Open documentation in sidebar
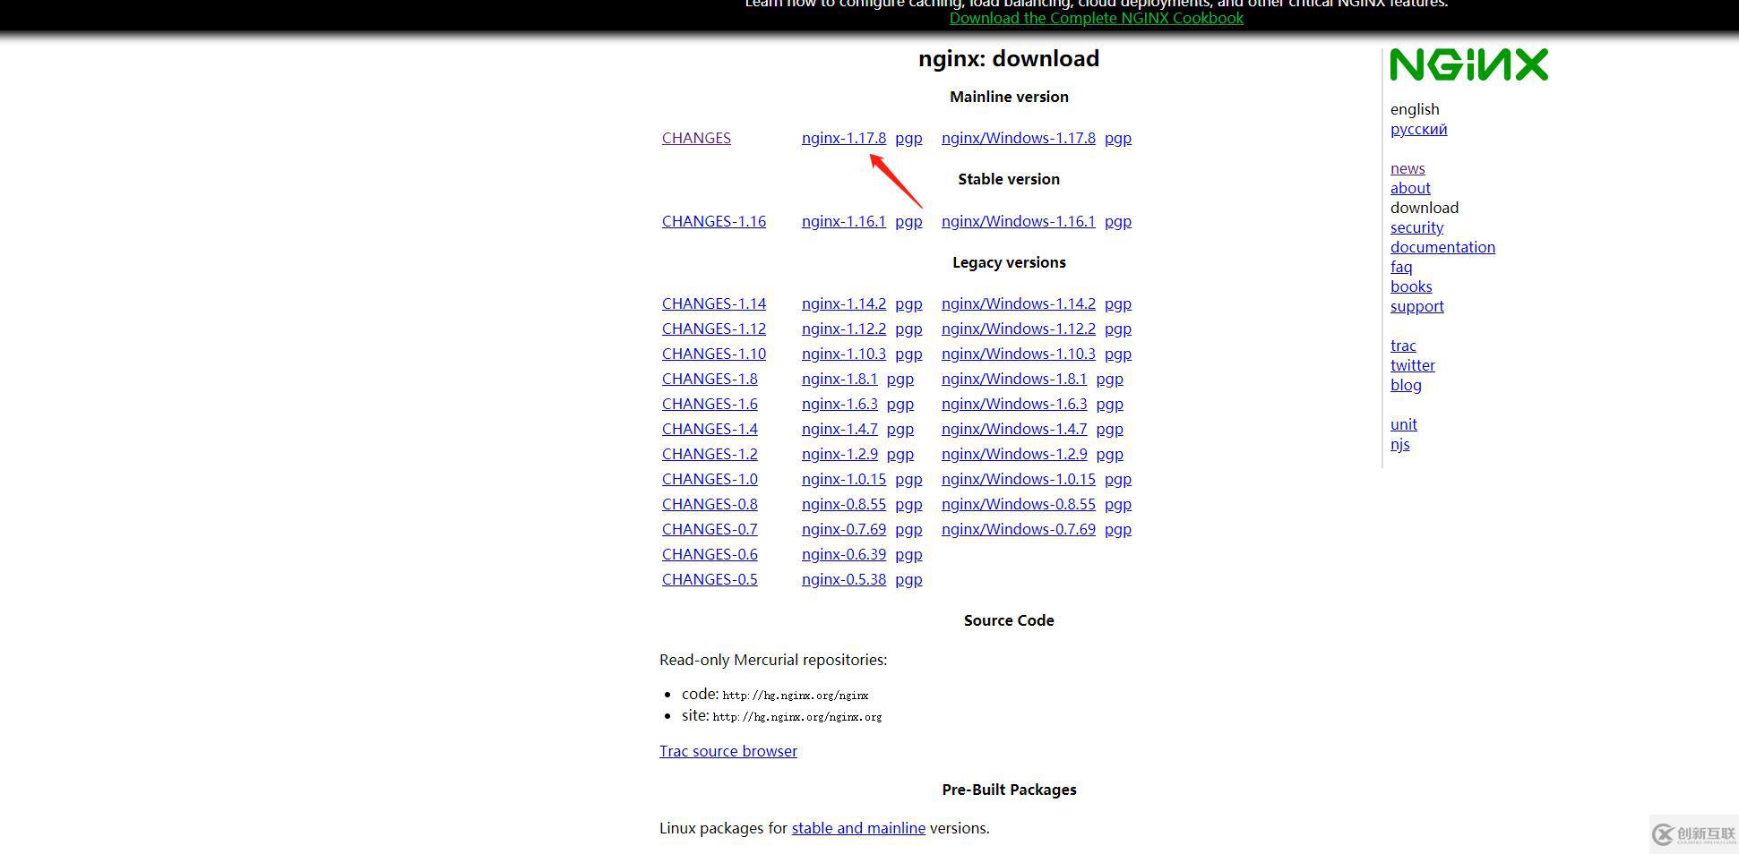Screen dimensions: 1739x854 click(x=1442, y=247)
